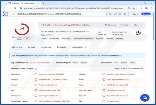The image size is (156, 105).
Task: Open the notifications chat icon in header
Action: point(115,14)
